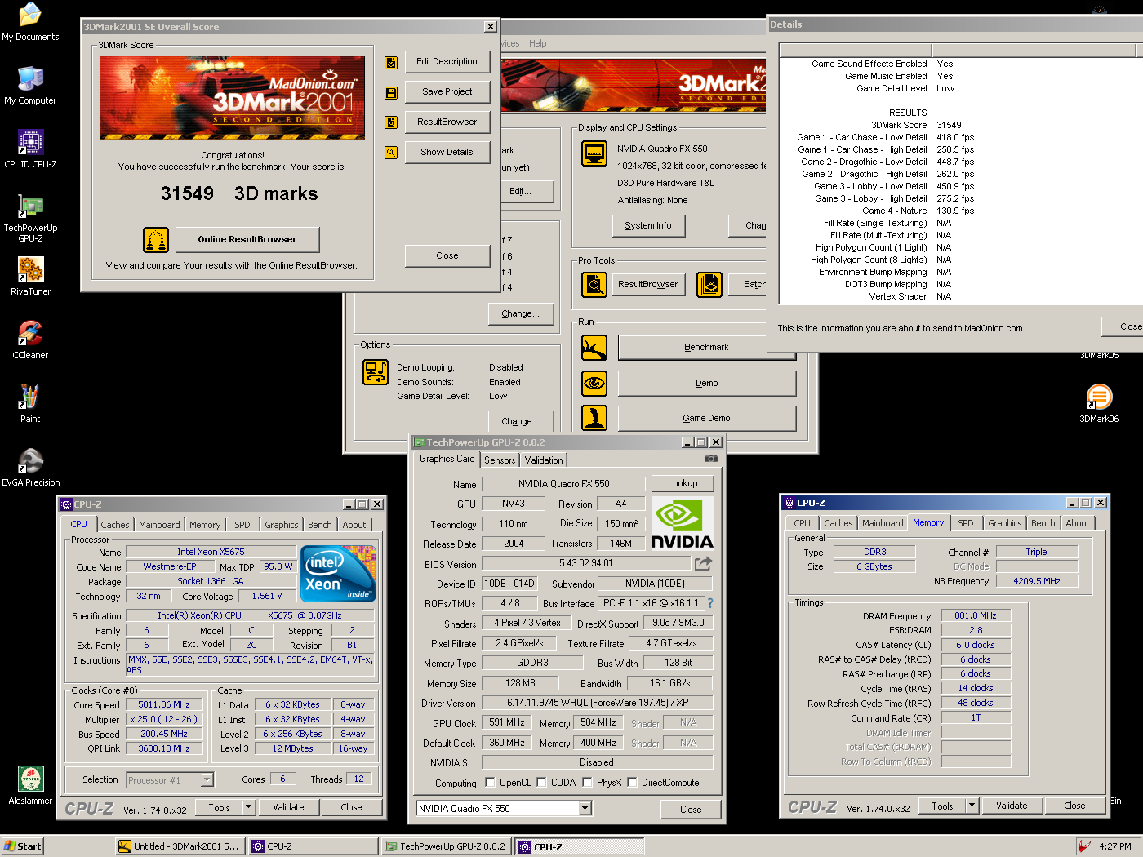This screenshot has height=857, width=1143.
Task: Open Sensors tab in GPU-Z
Action: pyautogui.click(x=500, y=460)
